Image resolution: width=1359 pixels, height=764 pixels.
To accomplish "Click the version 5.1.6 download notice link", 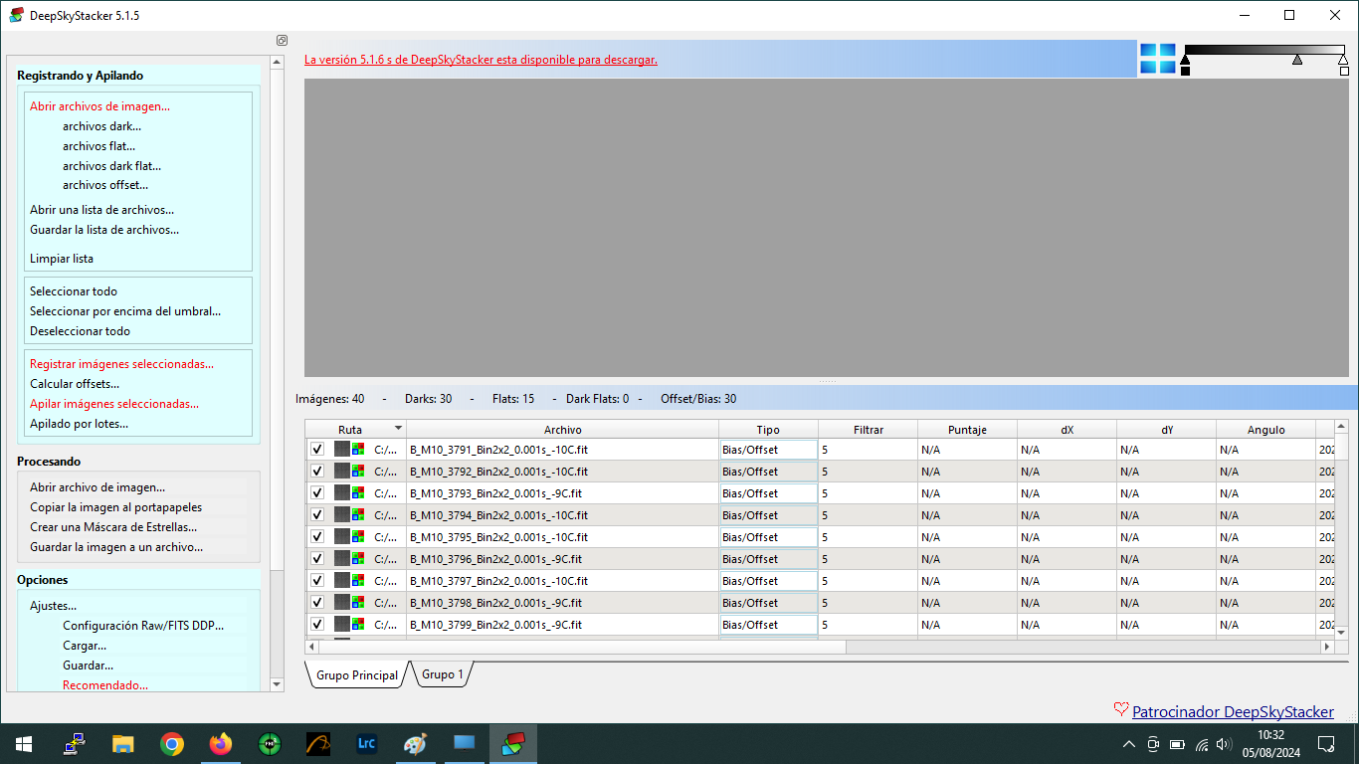I will [x=481, y=60].
